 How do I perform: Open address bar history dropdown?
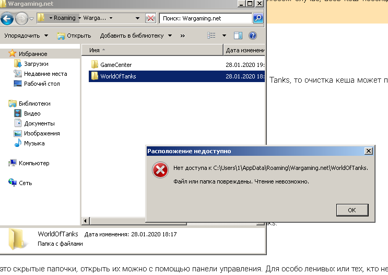137,18
